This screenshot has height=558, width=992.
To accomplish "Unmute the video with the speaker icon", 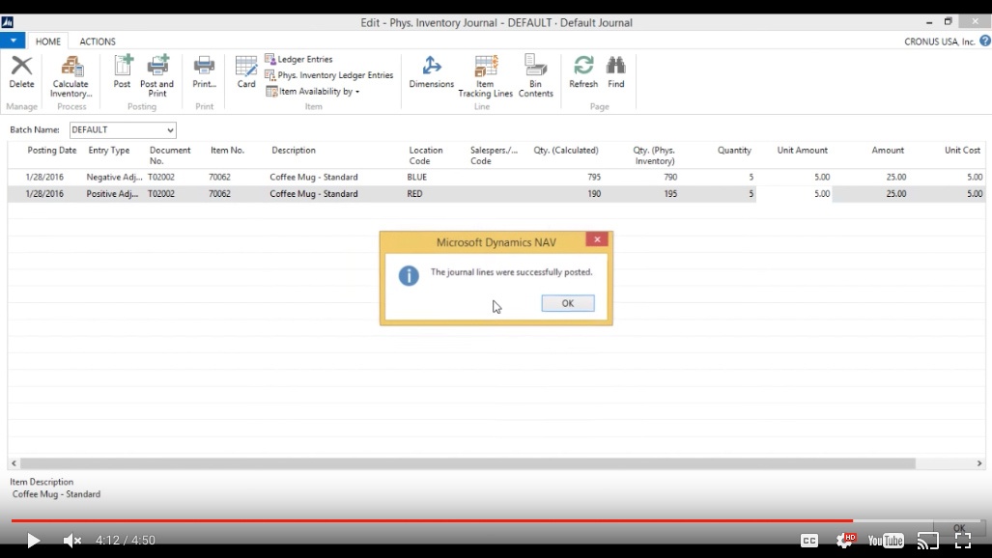I will pos(72,541).
